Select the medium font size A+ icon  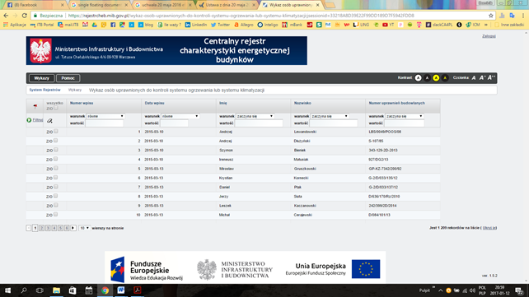point(482,78)
